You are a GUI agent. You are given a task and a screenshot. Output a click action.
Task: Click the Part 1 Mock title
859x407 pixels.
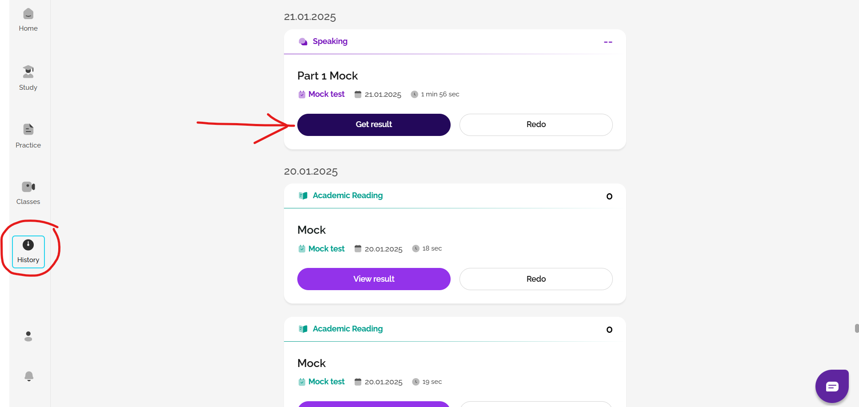pos(328,76)
